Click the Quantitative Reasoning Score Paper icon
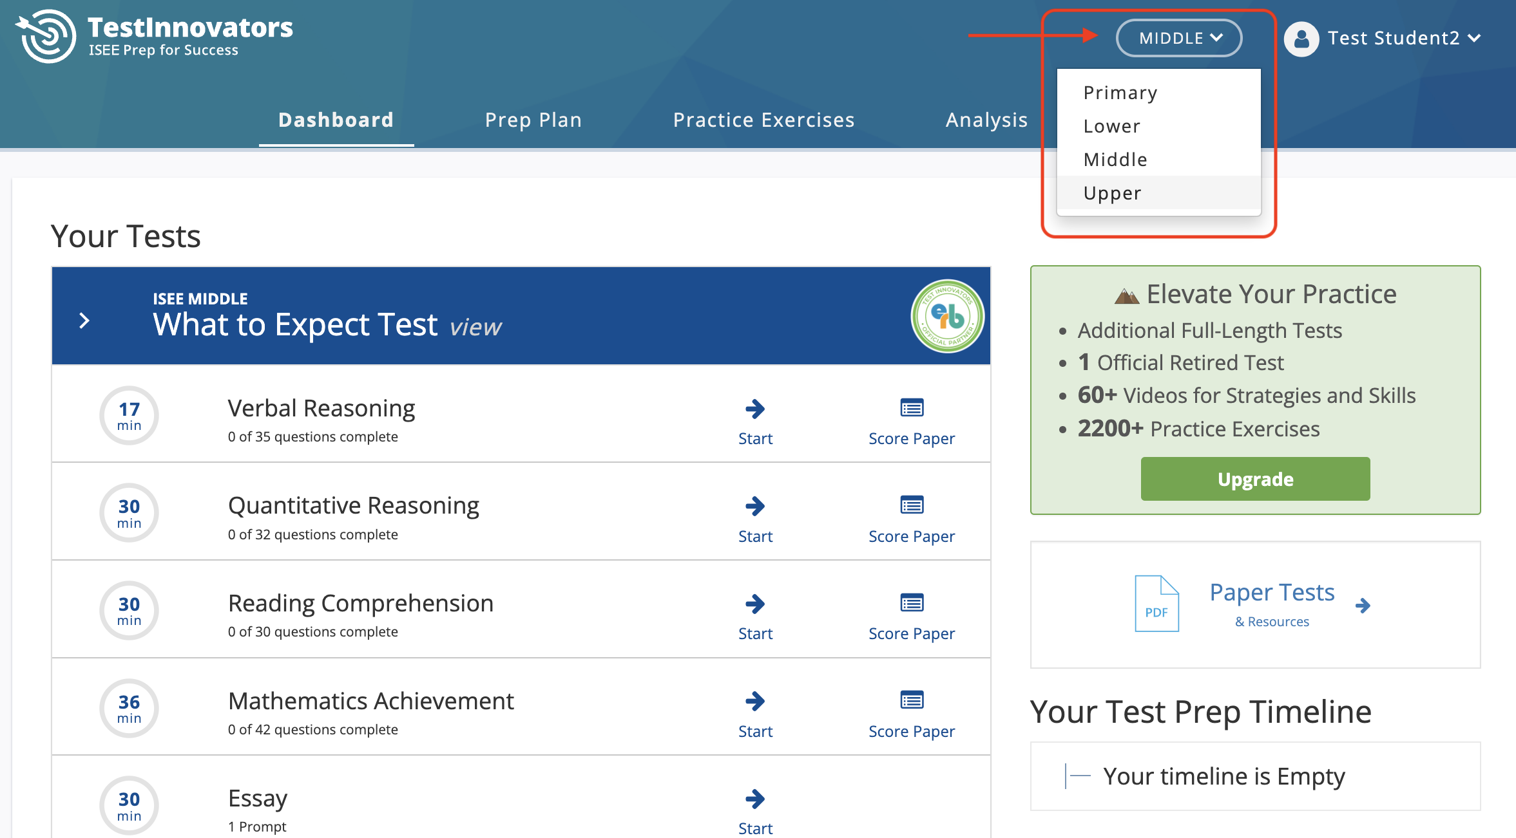 click(912, 505)
